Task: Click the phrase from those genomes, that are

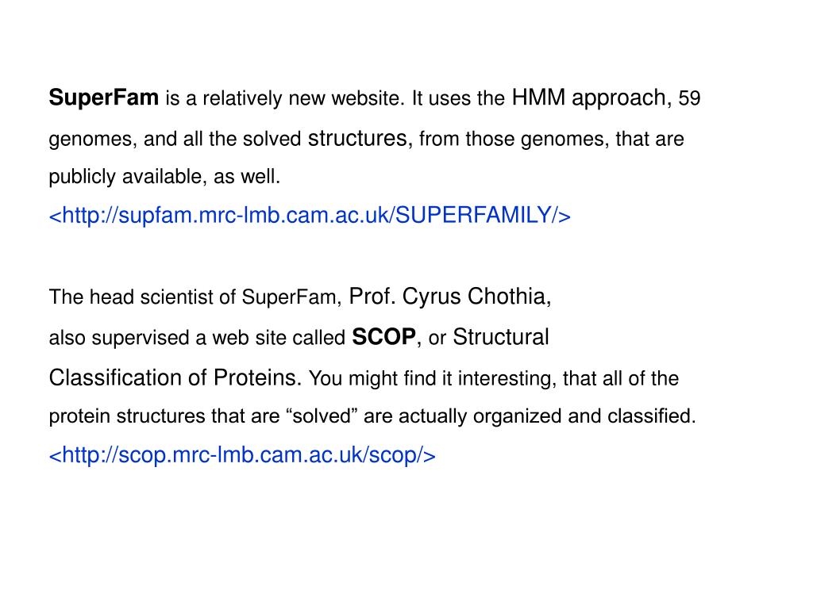Action: (551, 140)
